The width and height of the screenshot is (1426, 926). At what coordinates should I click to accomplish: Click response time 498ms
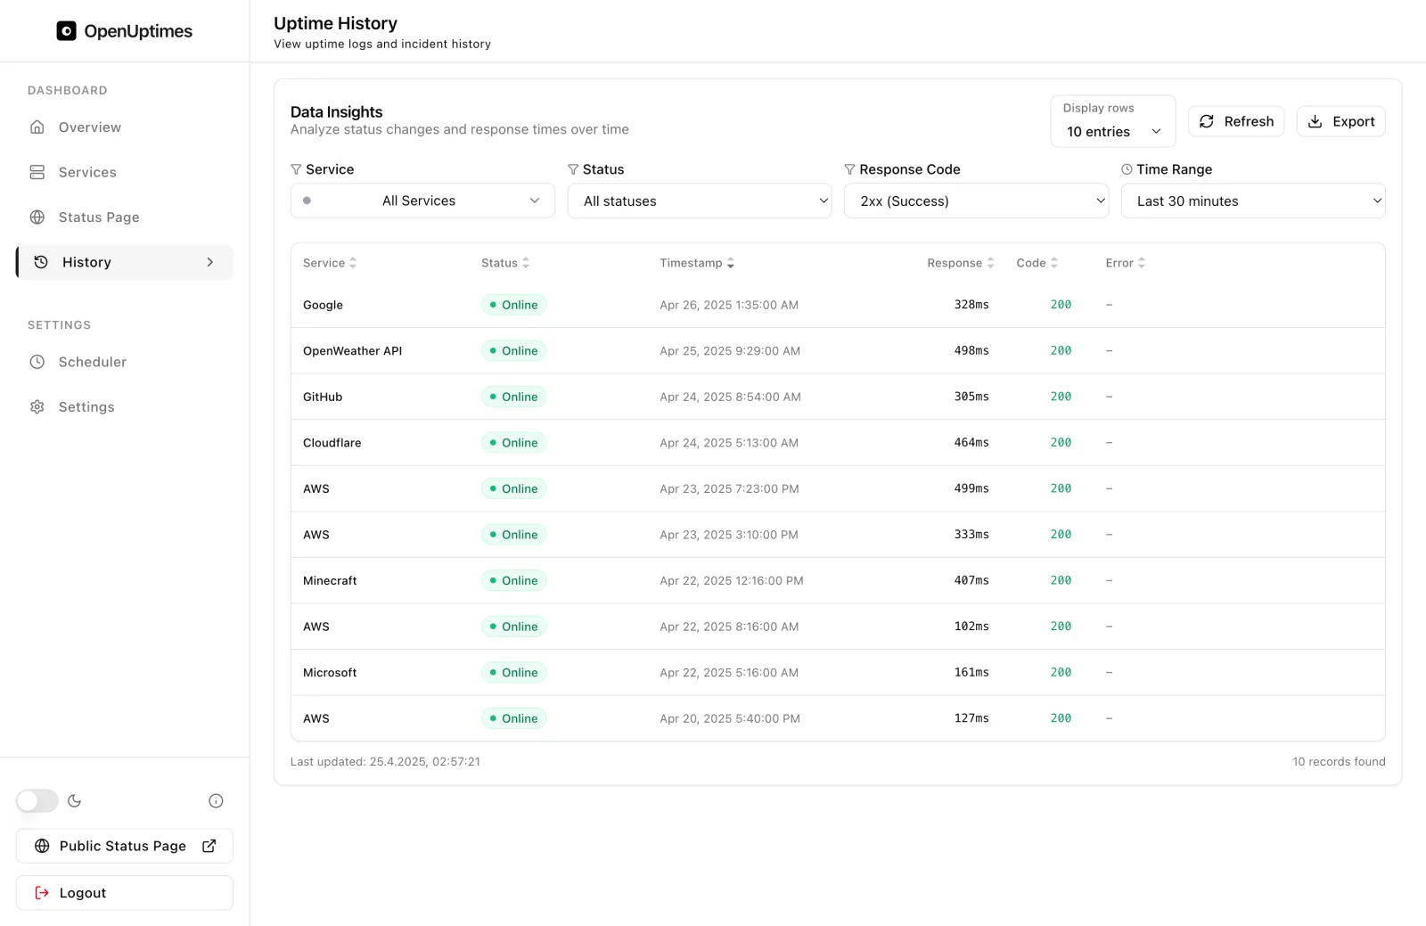pos(971,351)
